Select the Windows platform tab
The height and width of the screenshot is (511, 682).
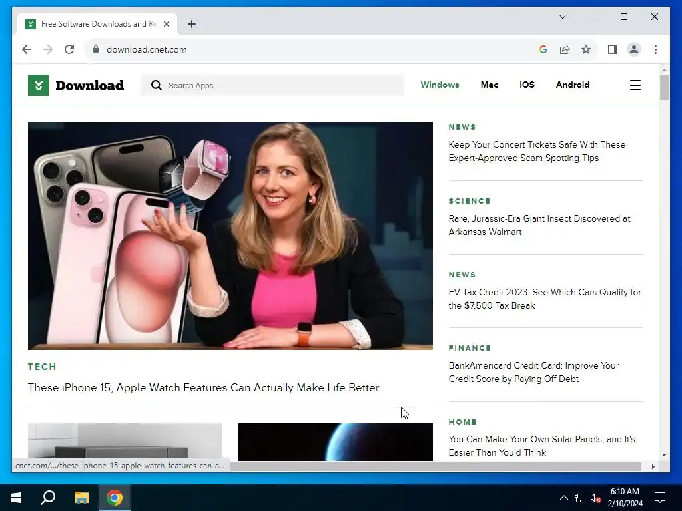[440, 85]
